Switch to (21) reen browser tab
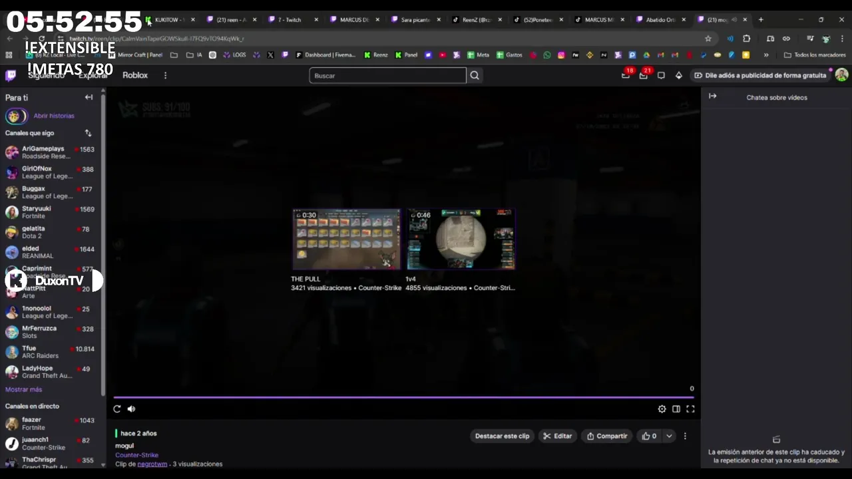This screenshot has height=479, width=852. coord(231,20)
